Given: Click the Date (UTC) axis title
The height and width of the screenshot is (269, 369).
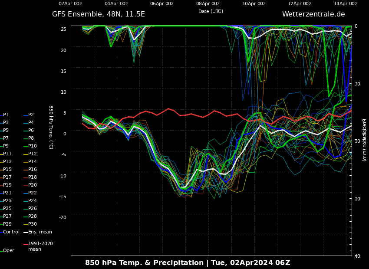Looking at the screenshot, I should point(211,12).
